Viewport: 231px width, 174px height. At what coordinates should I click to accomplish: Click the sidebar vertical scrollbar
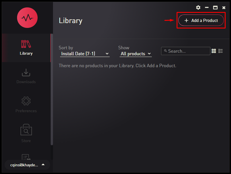click(52, 89)
